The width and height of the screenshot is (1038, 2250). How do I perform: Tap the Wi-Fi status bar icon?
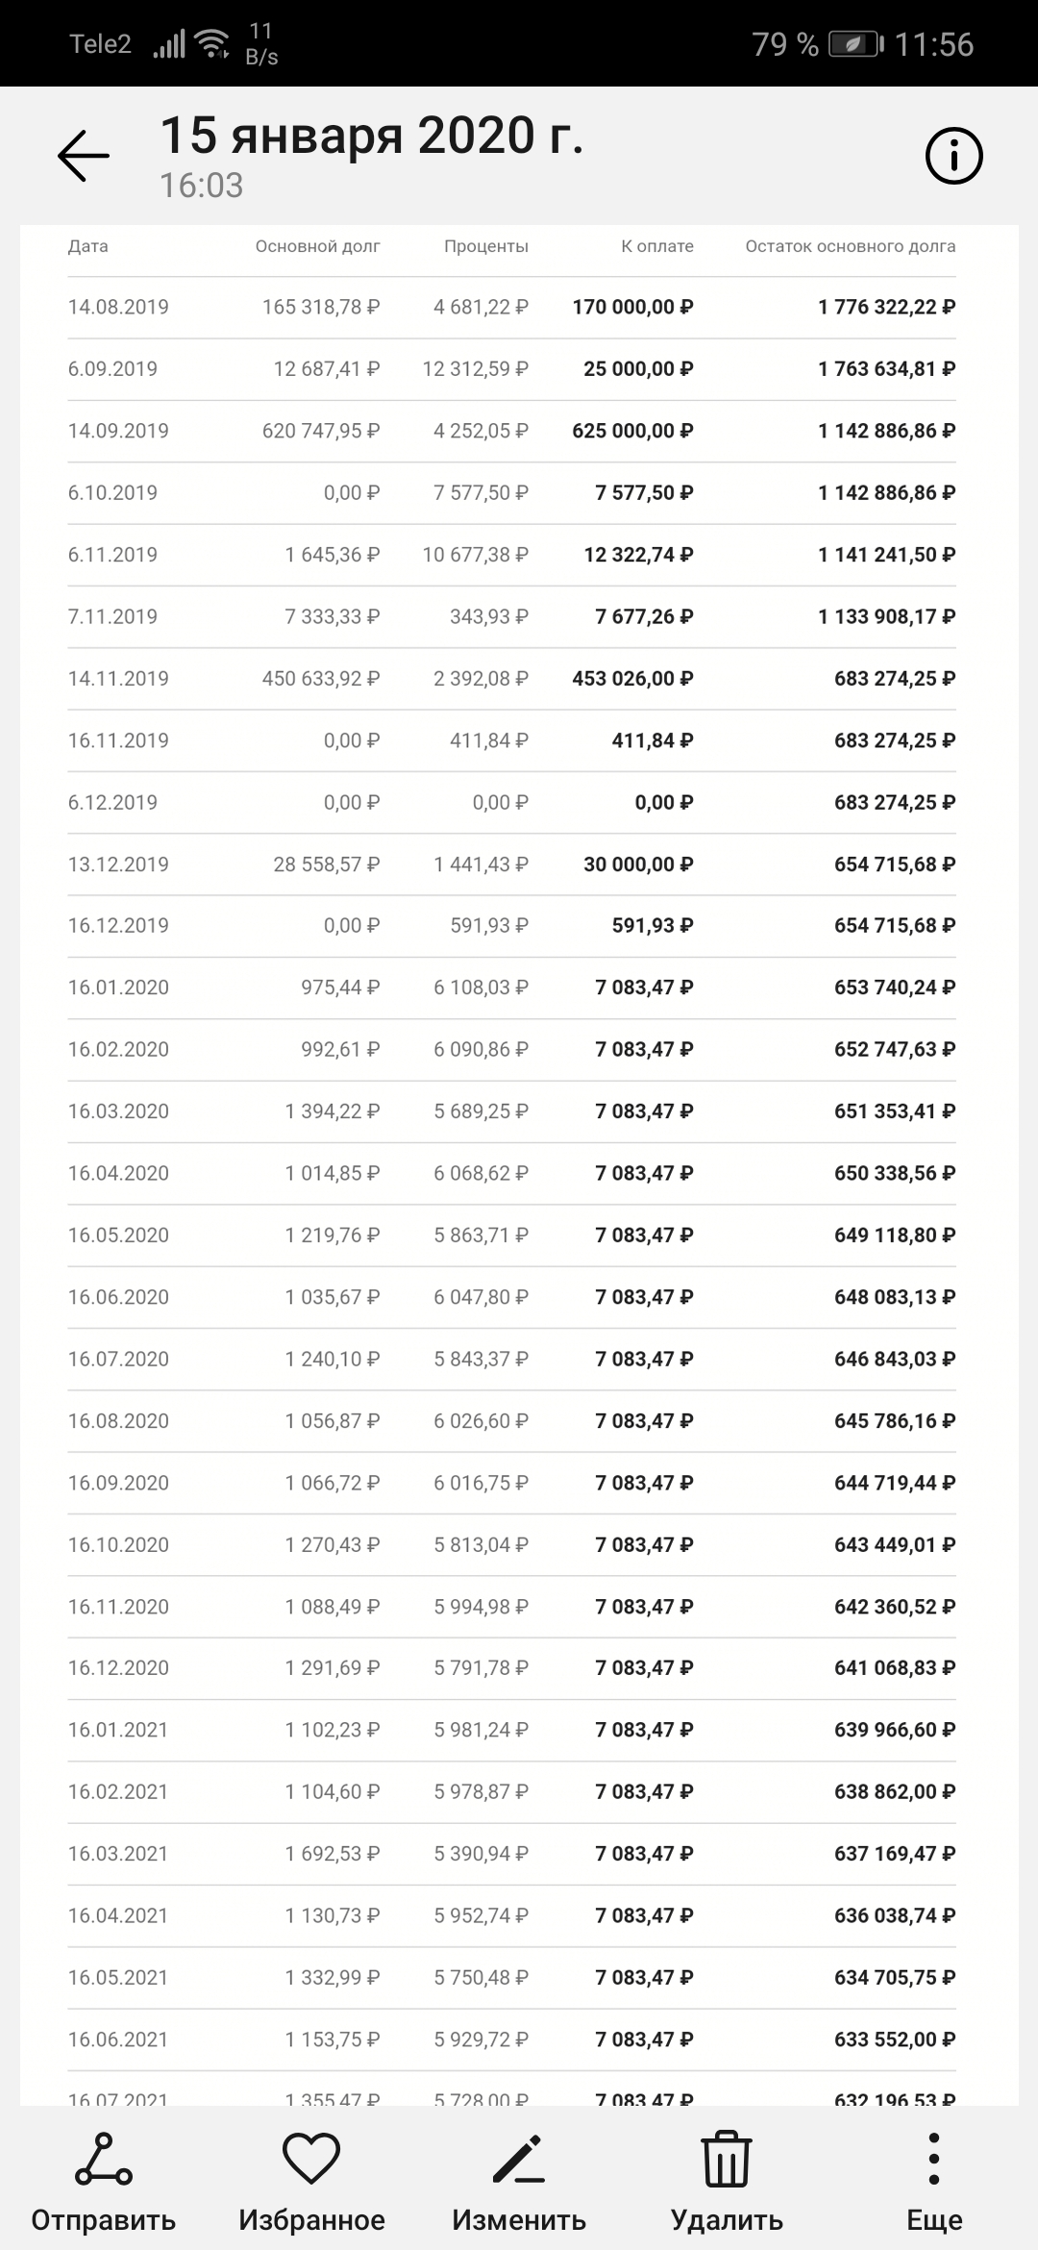211,43
